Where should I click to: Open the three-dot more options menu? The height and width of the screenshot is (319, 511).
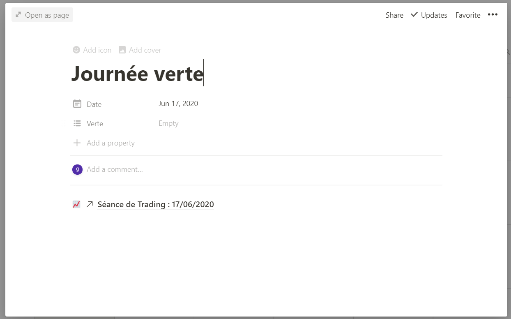(493, 15)
